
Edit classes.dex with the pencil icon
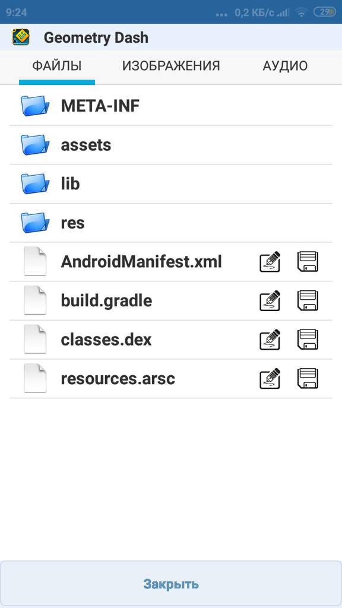270,339
